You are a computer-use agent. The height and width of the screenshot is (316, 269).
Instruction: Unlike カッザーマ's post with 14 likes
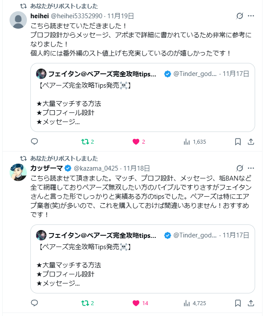pos(136,303)
